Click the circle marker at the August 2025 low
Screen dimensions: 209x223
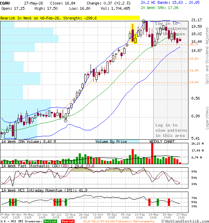click(65, 121)
